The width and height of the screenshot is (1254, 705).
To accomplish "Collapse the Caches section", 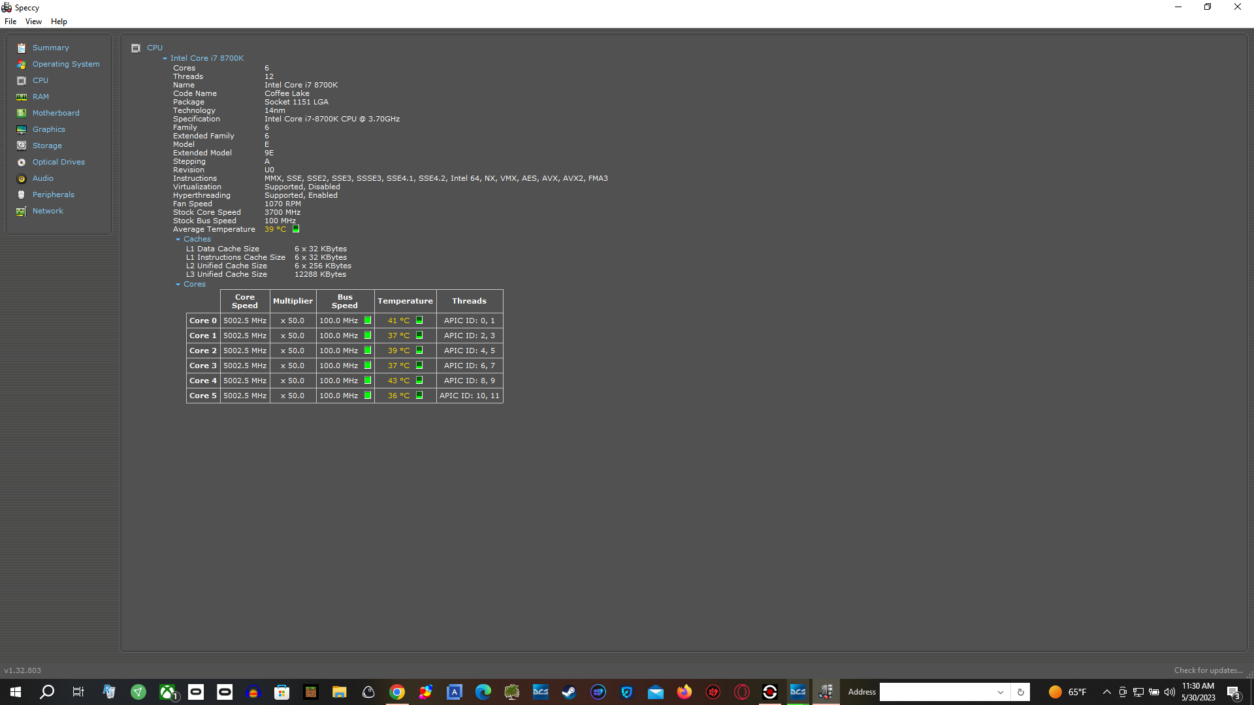I will click(178, 240).
